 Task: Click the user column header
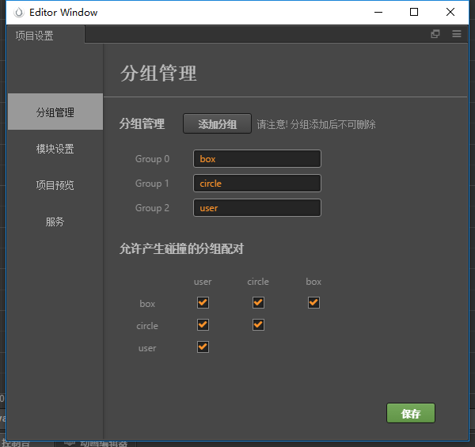[x=203, y=282]
